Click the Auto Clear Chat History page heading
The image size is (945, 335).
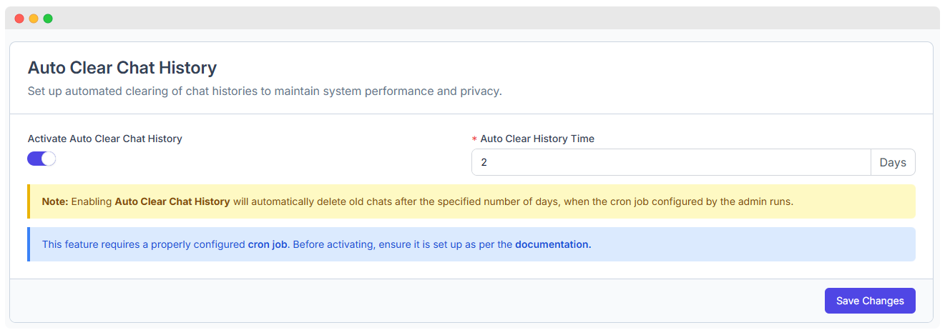click(122, 68)
